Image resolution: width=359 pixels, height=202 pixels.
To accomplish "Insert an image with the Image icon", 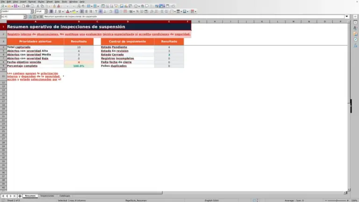I will point(122,6).
